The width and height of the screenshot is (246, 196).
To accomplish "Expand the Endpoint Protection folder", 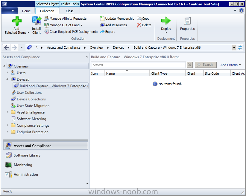I will [7, 132].
